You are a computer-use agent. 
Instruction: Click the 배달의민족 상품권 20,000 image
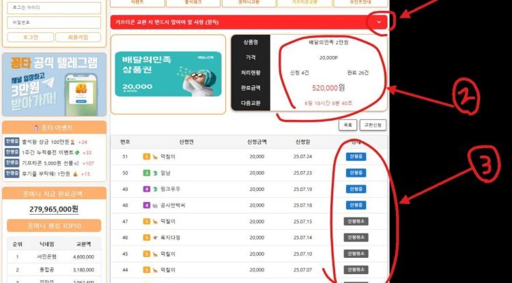pyautogui.click(x=168, y=74)
